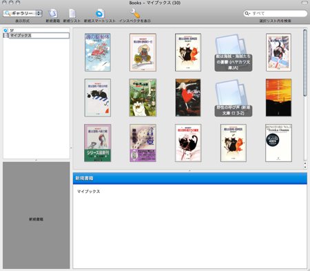310x271 pixels.
Task: Select the HINOTORI No.5 book cover
Action: point(278,143)
